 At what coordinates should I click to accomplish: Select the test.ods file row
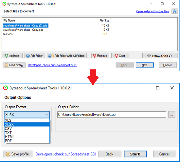tap(8, 34)
